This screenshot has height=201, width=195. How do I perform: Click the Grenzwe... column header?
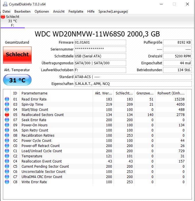tap(145, 93)
